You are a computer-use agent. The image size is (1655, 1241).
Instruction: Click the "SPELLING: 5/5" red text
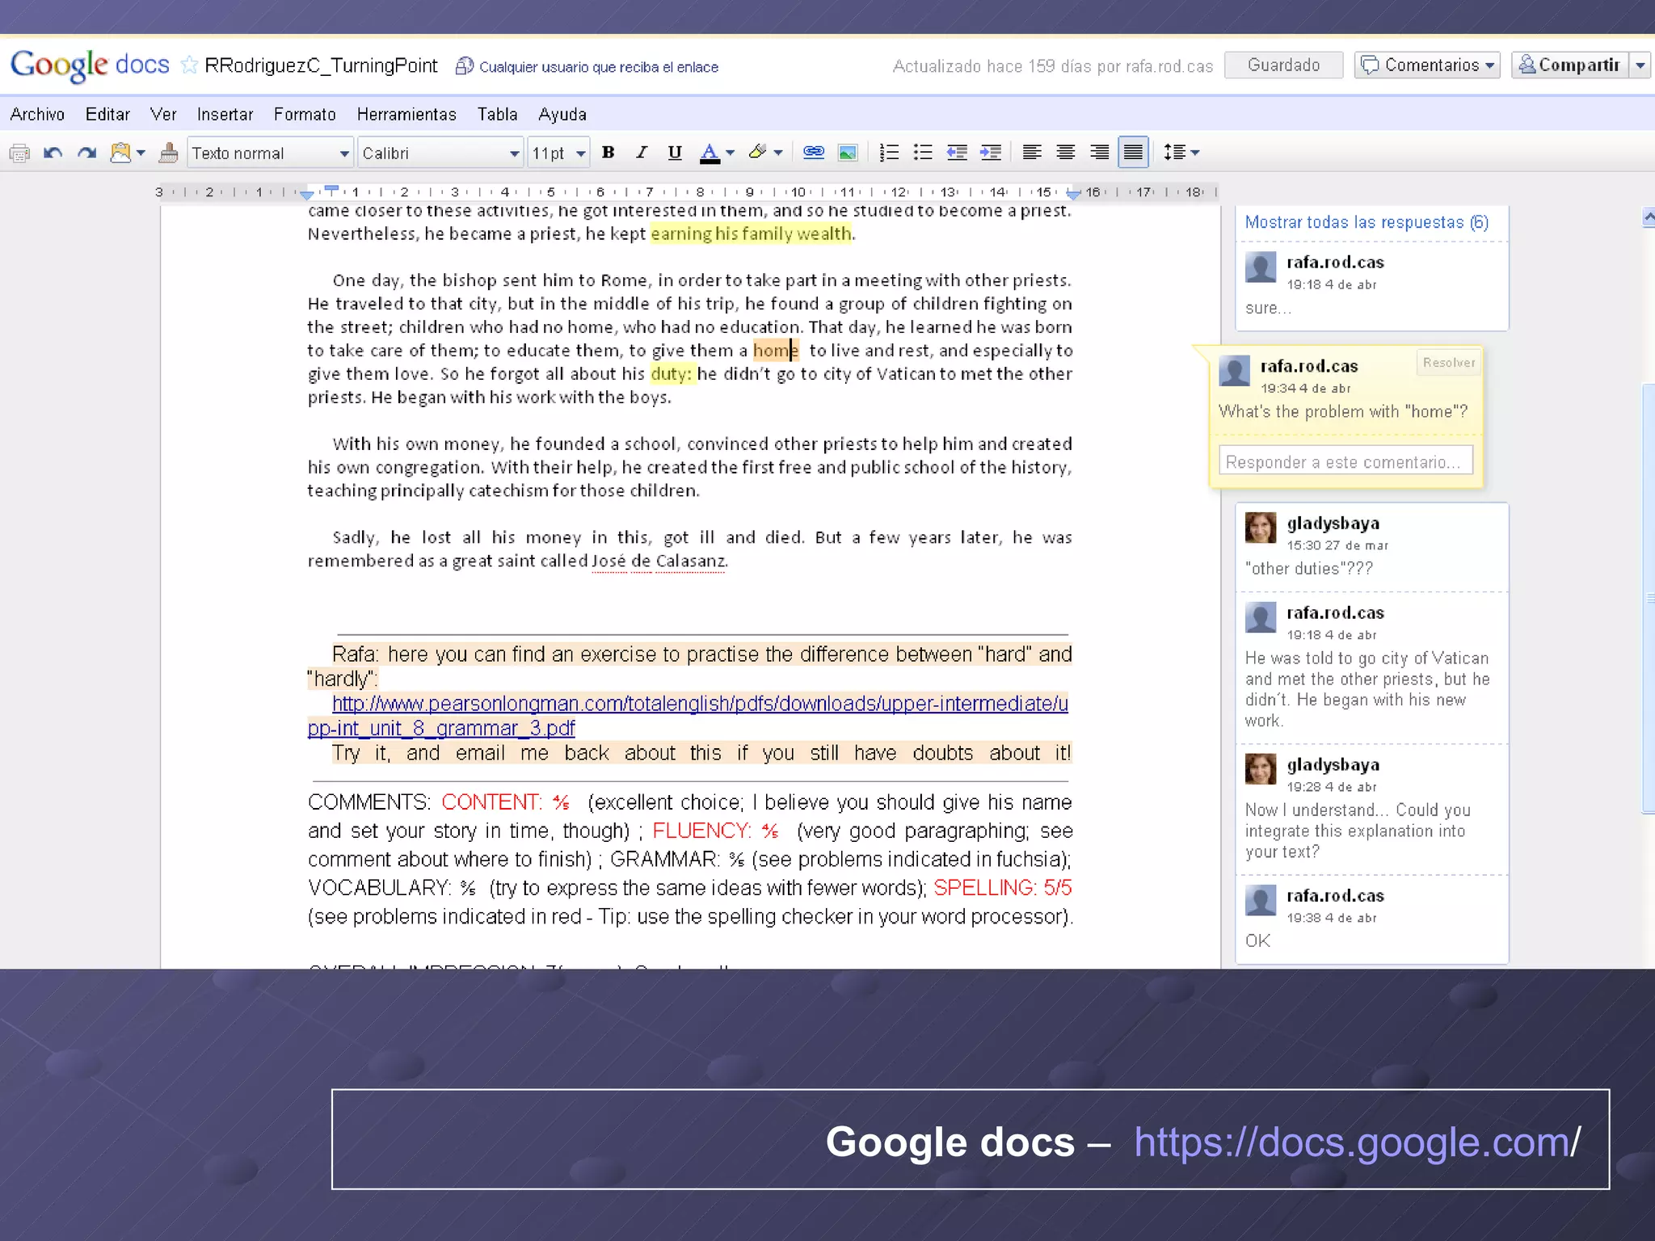pos(1003,887)
